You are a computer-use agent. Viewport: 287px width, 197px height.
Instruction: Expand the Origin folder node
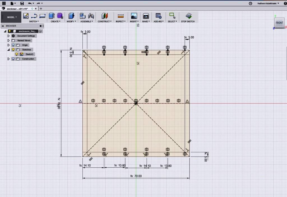8,45
